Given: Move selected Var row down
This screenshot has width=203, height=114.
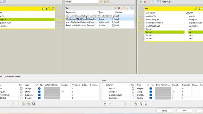Looking at the screenshot, I should point(127,8).
